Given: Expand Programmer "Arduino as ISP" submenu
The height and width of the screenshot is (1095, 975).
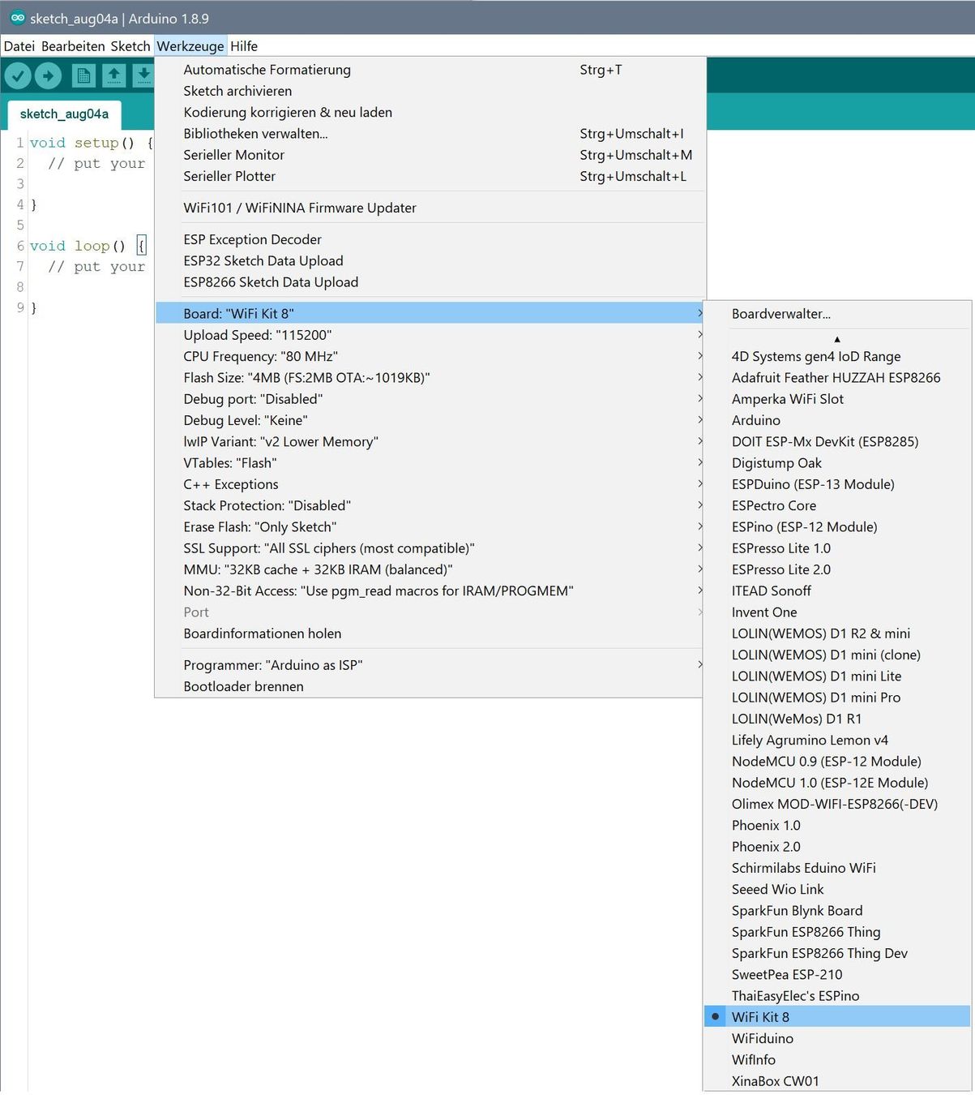Looking at the screenshot, I should pyautogui.click(x=429, y=665).
